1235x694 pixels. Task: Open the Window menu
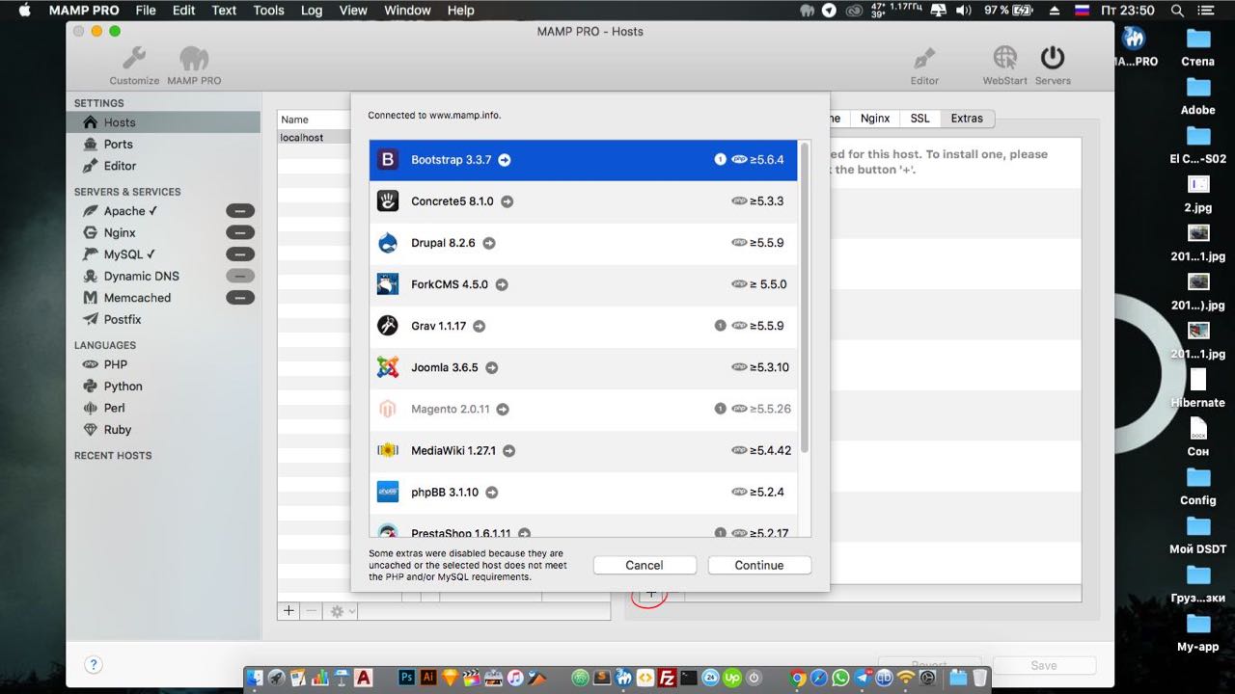tap(407, 11)
